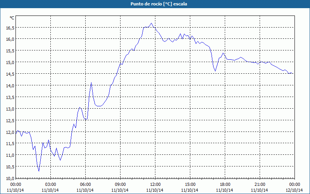Click the curve dip just after 17:00
The image size is (310, 194).
coord(215,71)
